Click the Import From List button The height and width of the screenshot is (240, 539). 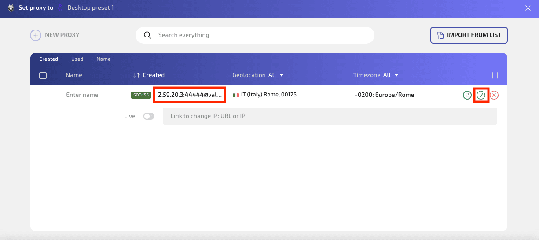point(469,35)
